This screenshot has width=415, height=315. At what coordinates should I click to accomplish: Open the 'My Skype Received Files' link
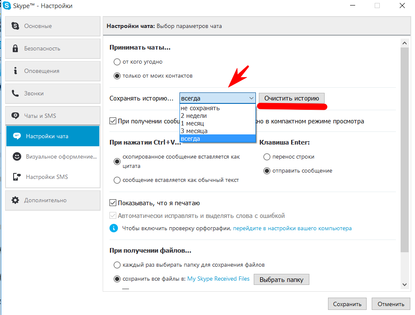click(x=218, y=279)
